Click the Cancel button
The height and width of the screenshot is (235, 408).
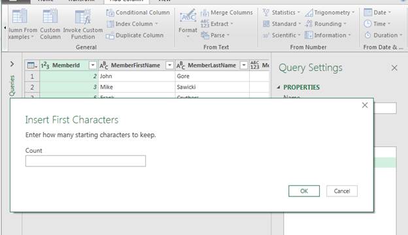[x=342, y=191]
